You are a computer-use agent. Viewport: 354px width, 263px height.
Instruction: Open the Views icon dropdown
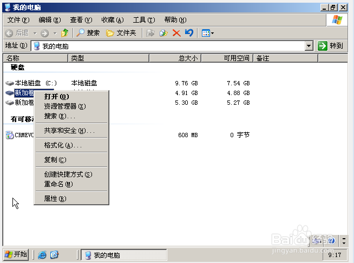coord(208,33)
